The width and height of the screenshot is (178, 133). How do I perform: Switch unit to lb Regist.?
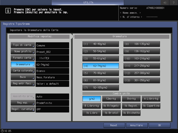[x=131, y=106]
